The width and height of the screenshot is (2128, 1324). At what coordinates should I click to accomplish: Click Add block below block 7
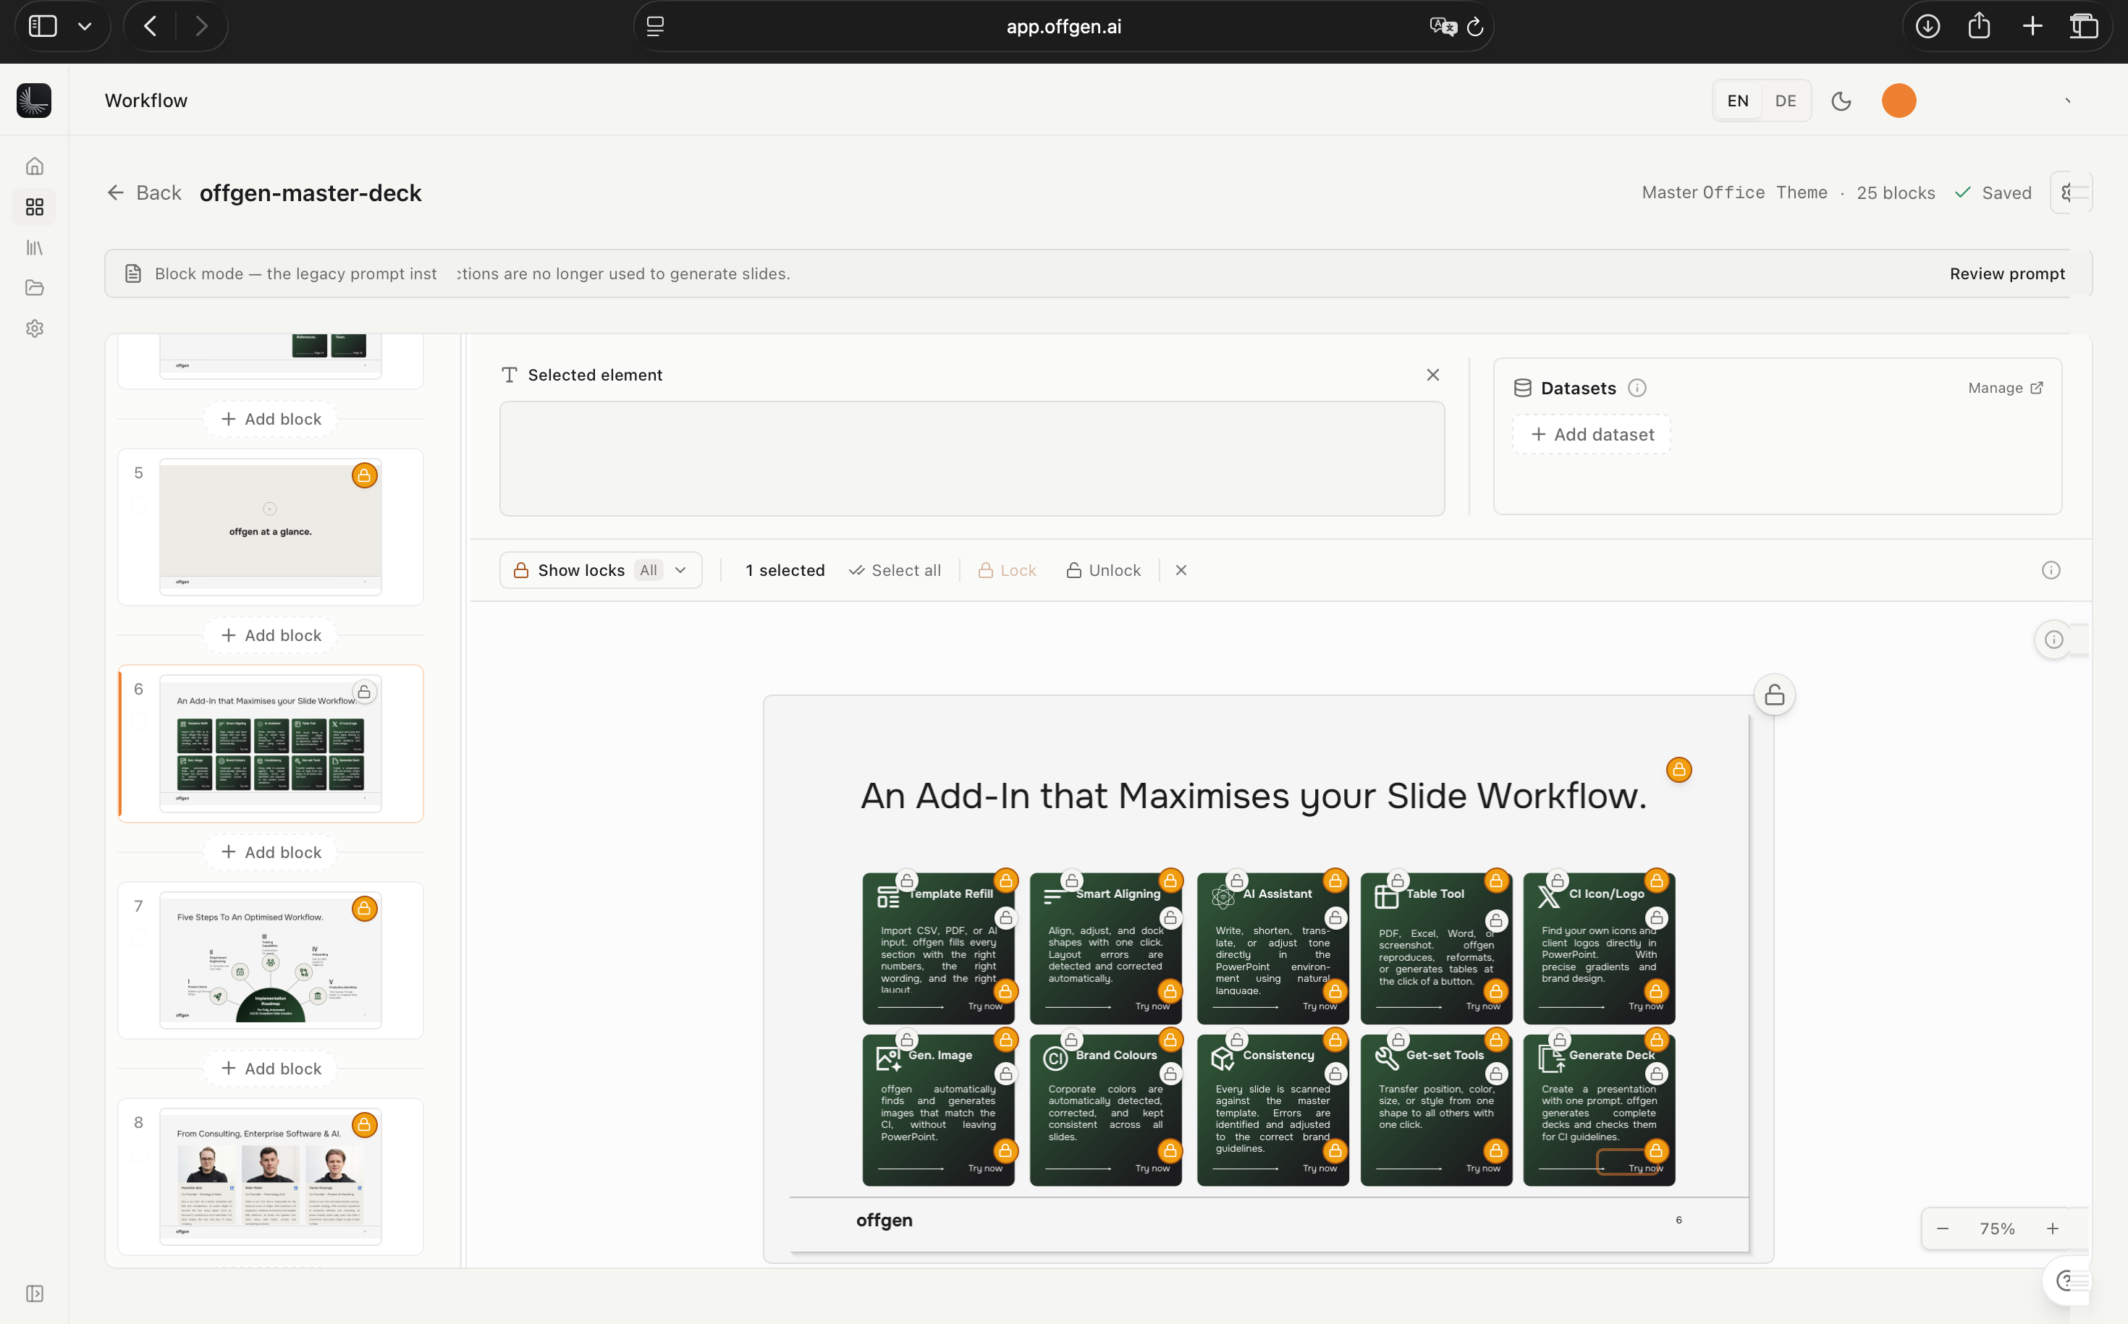click(x=271, y=1069)
